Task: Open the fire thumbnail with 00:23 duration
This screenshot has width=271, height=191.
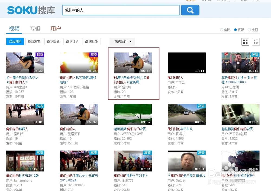Action: point(79,63)
